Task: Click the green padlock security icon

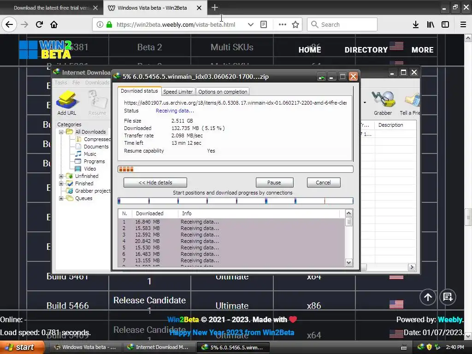Action: (x=109, y=24)
